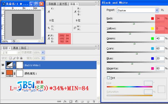
Task: Click the yellow Yellows color swatch
Action: 152,28
